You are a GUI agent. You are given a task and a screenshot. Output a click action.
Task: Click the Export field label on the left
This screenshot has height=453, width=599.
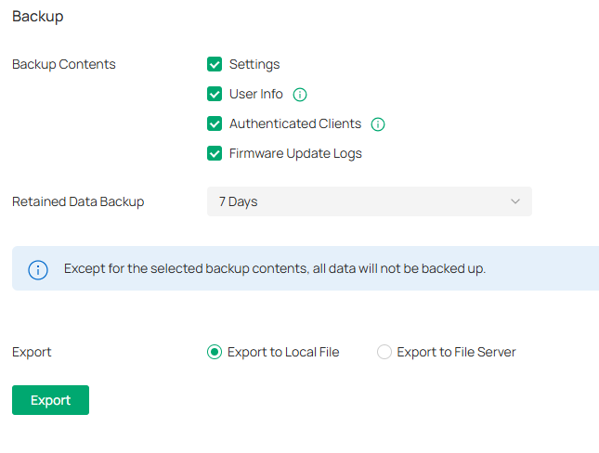point(32,352)
